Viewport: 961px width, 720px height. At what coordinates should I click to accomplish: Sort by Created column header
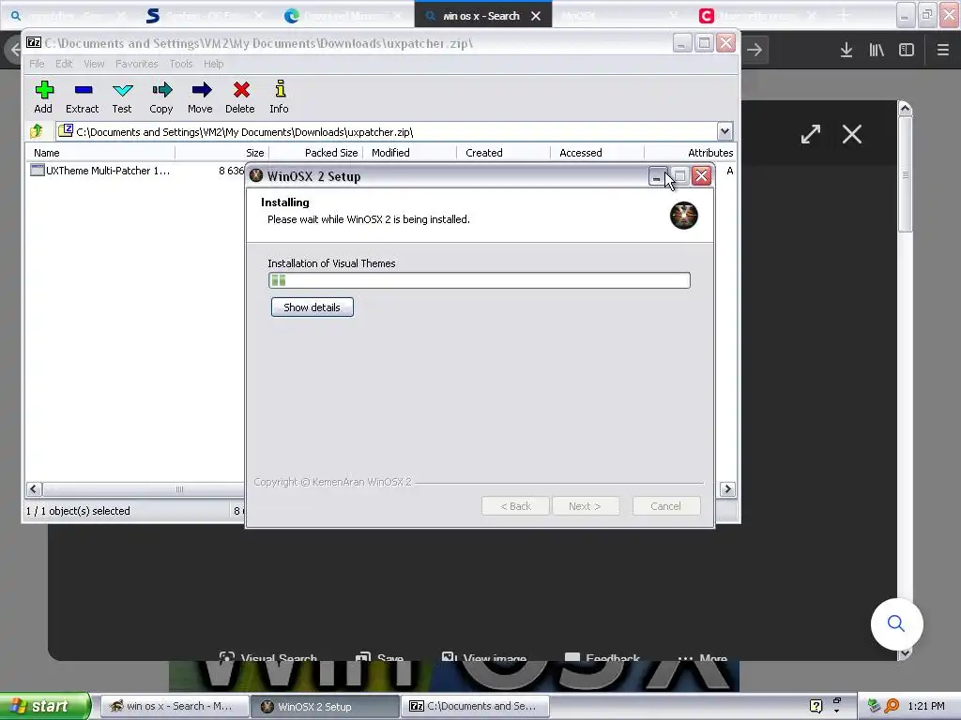pyautogui.click(x=503, y=153)
